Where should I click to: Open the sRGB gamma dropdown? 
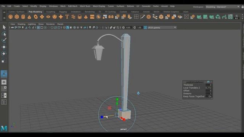[162, 27]
